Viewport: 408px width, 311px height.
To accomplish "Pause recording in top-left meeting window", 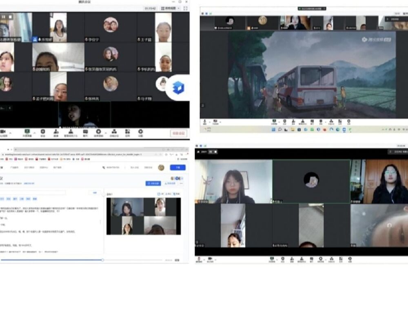I will [x=4, y=17].
